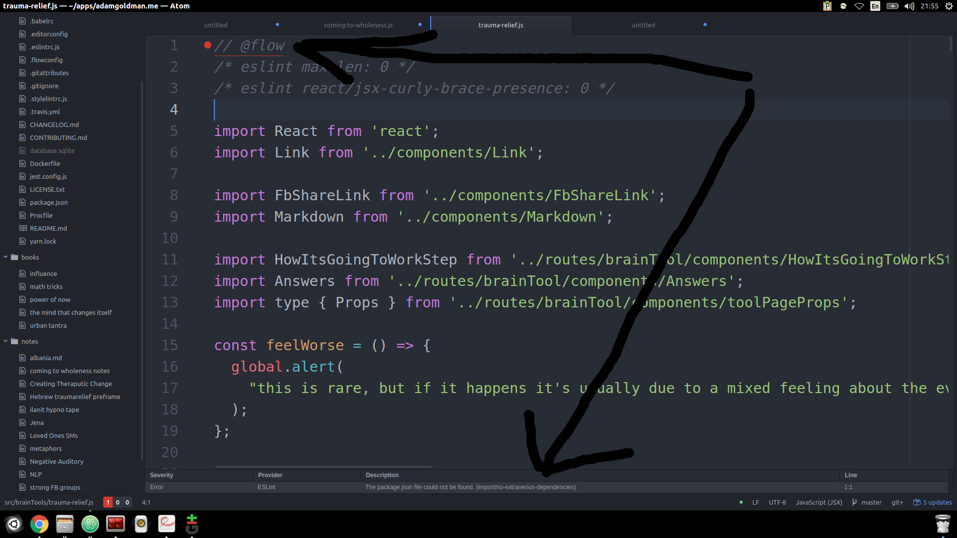957x538 pixels.
Task: Open the 'JavaScript (JSX)' grammar selector
Action: coord(819,502)
